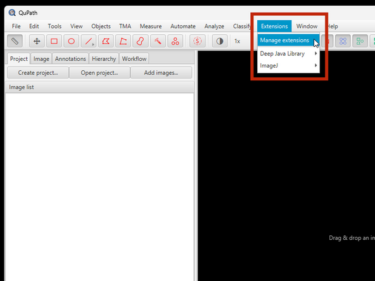This screenshot has height=281, width=375.
Task: Open the Analyze menu
Action: coord(214,27)
